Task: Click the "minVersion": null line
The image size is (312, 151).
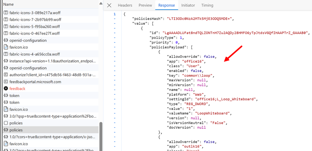Action: [x=187, y=85]
